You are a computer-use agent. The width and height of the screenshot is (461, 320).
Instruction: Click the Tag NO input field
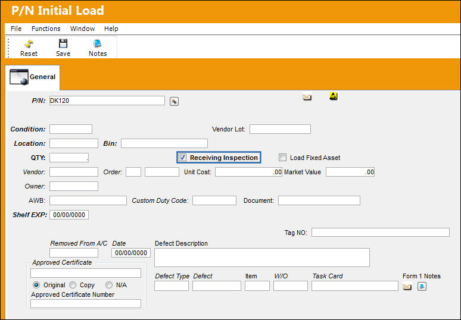tap(381, 232)
